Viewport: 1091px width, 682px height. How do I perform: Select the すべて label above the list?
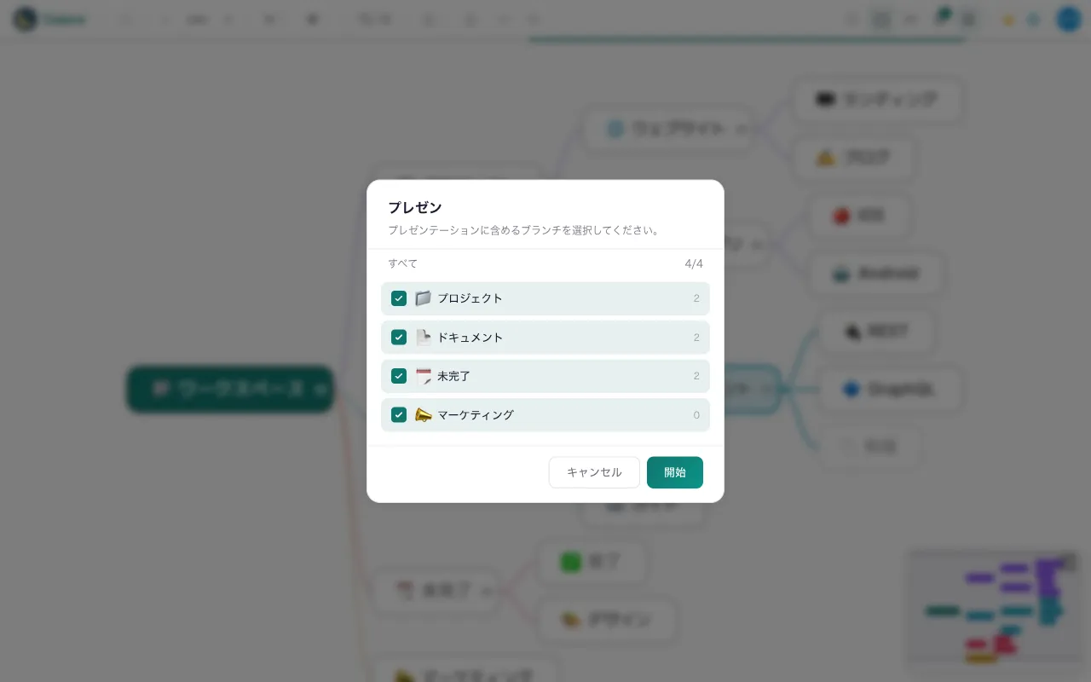pyautogui.click(x=402, y=263)
